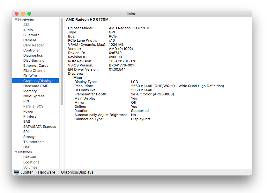Click Graphics/Displays in the path bar
Screen dimensions: 267x193
pyautogui.click(x=77, y=172)
